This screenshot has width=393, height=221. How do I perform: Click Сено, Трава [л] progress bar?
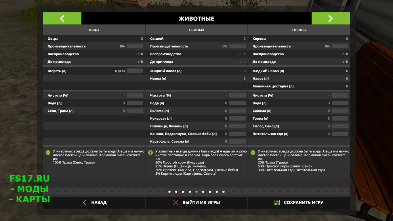coord(135,111)
